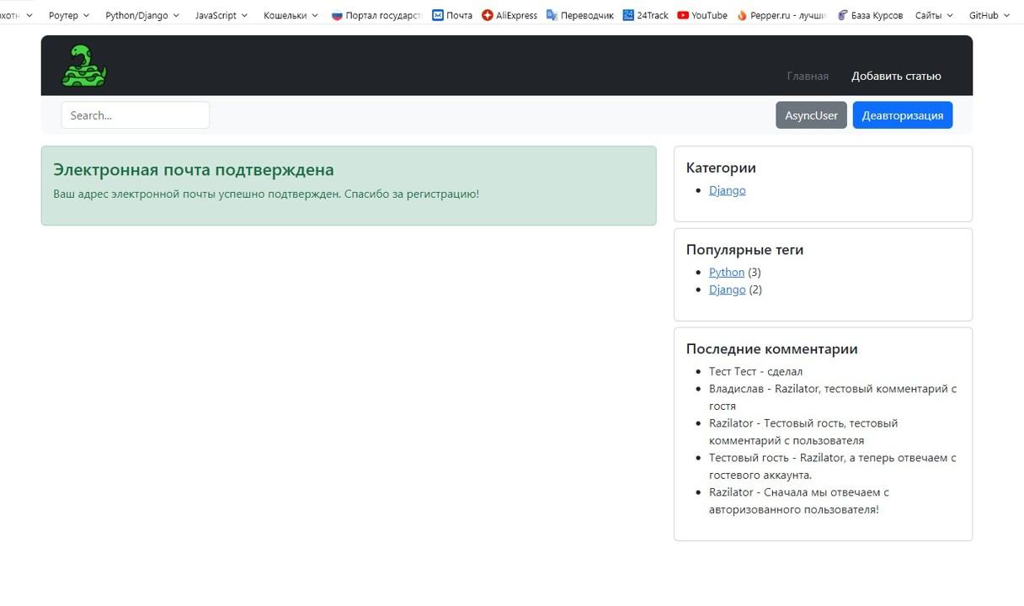Click the Владислав comment about тестовый комментарий с гостя
The image size is (1024, 606).
point(833,397)
